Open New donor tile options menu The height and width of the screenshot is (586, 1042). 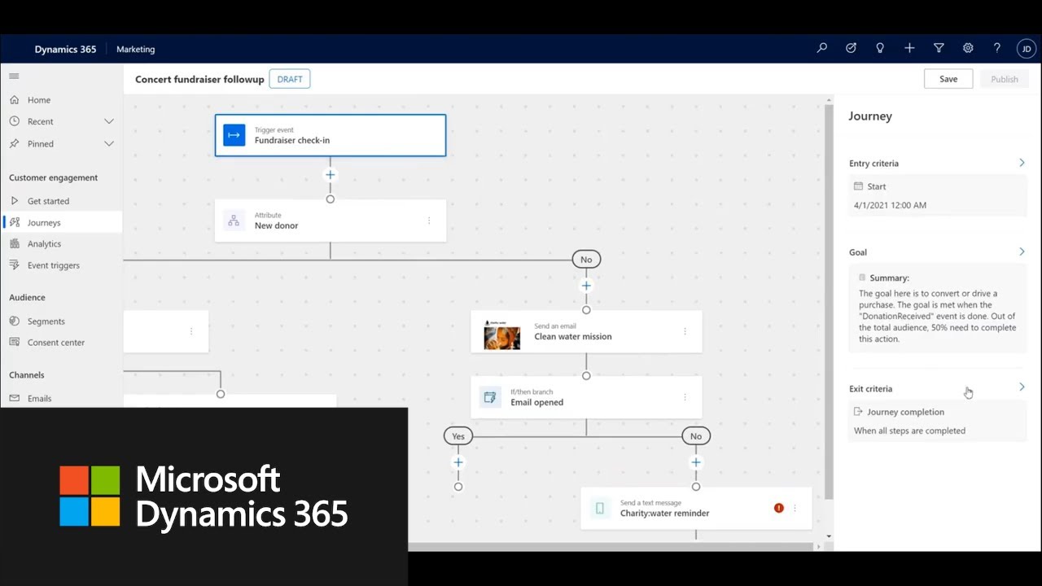pyautogui.click(x=429, y=221)
